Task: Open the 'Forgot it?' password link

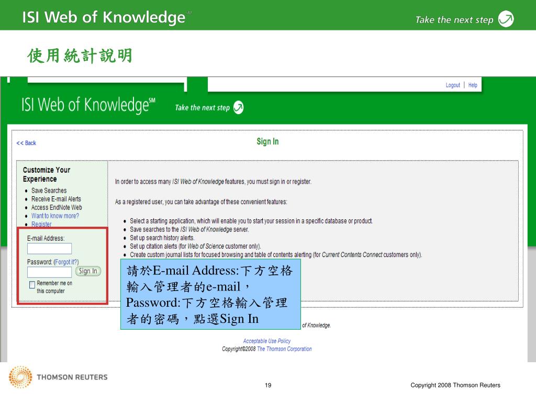Action: (x=66, y=262)
